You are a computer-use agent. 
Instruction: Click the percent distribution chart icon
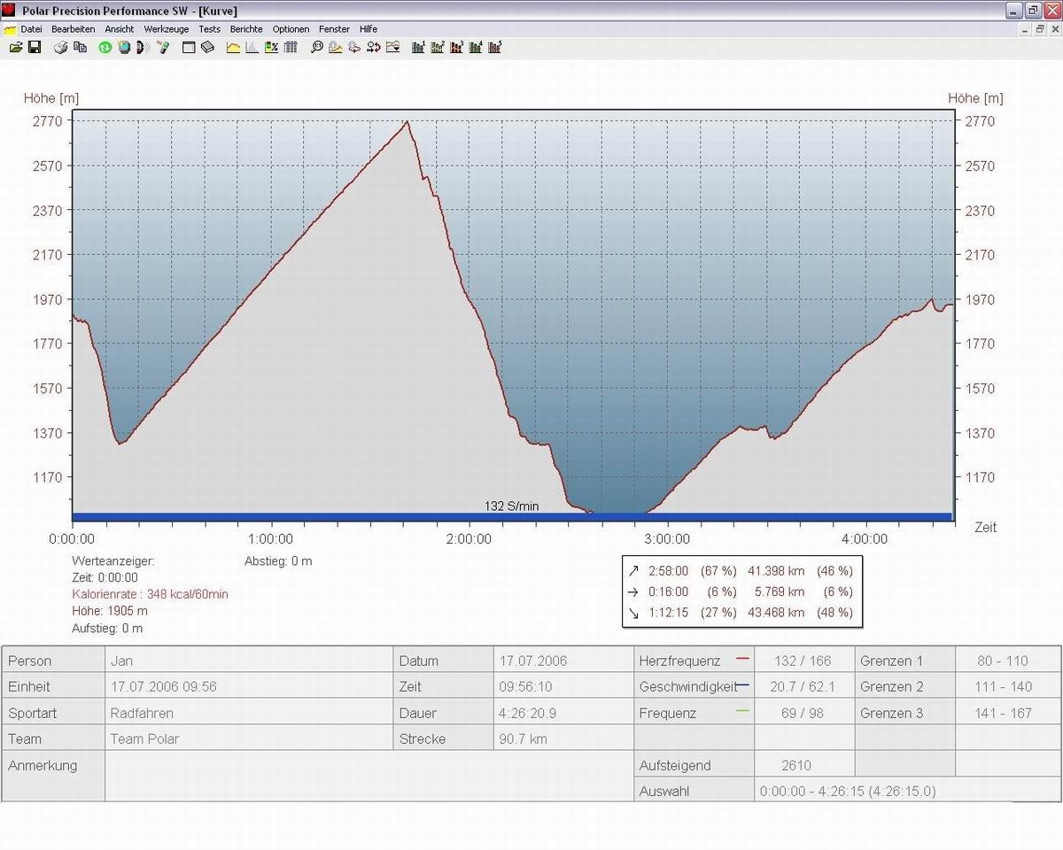pos(271,47)
